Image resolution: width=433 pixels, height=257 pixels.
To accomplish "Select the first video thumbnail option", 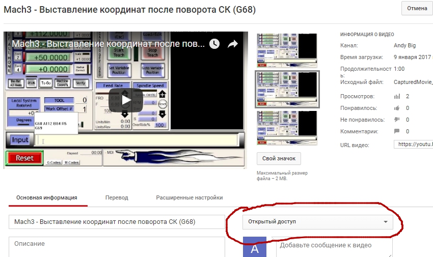I will (287, 50).
